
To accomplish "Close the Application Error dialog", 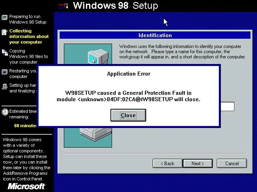I will [x=128, y=115].
